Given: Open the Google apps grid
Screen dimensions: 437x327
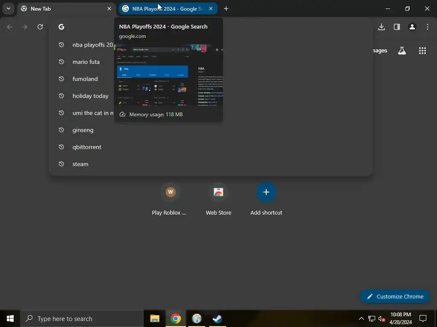Looking at the screenshot, I should pyautogui.click(x=422, y=51).
